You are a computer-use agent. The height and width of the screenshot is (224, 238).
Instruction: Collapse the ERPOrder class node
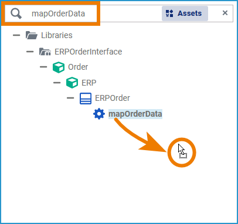point(70,98)
